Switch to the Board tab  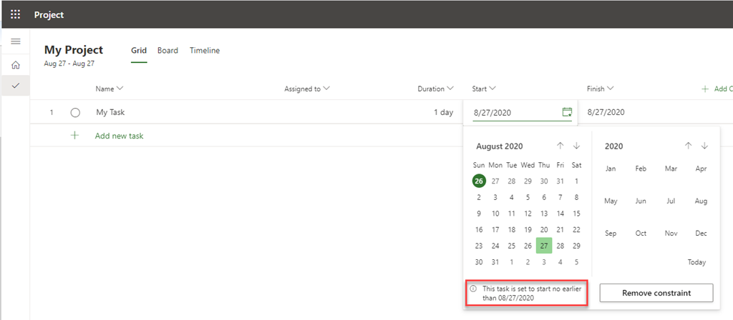pyautogui.click(x=168, y=51)
